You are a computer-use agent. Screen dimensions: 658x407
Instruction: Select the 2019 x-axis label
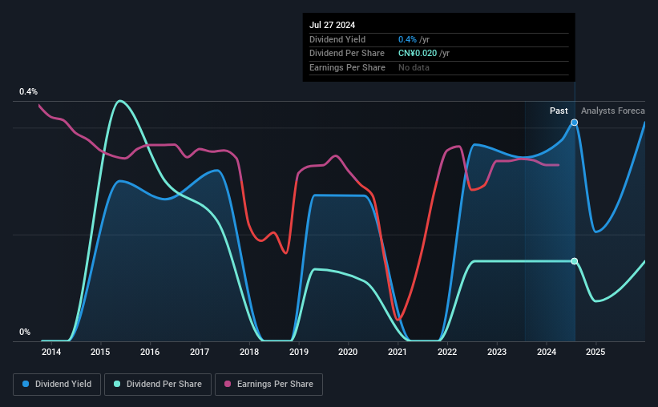[x=299, y=352]
